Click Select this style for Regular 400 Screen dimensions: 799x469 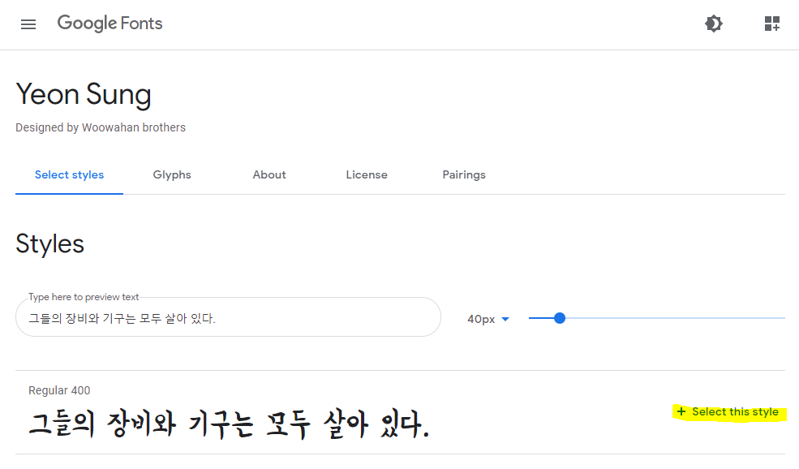pos(728,412)
